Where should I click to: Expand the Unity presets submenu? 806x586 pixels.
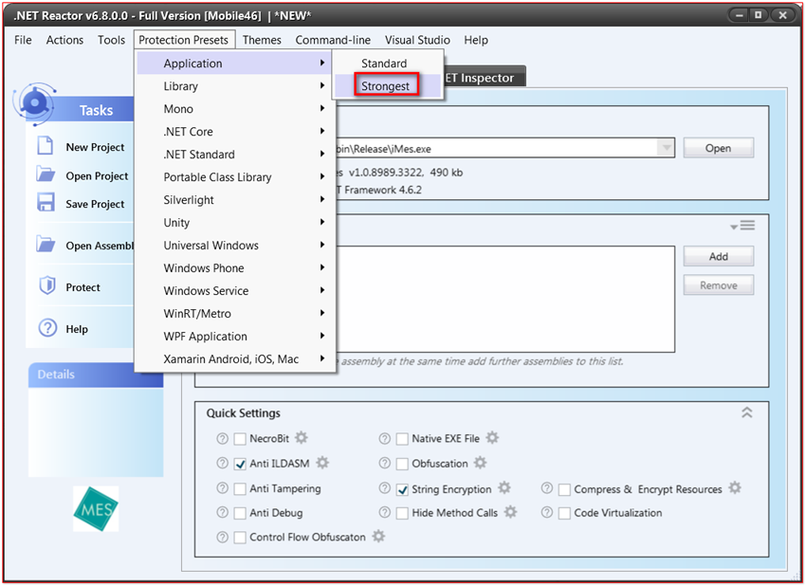tap(236, 222)
